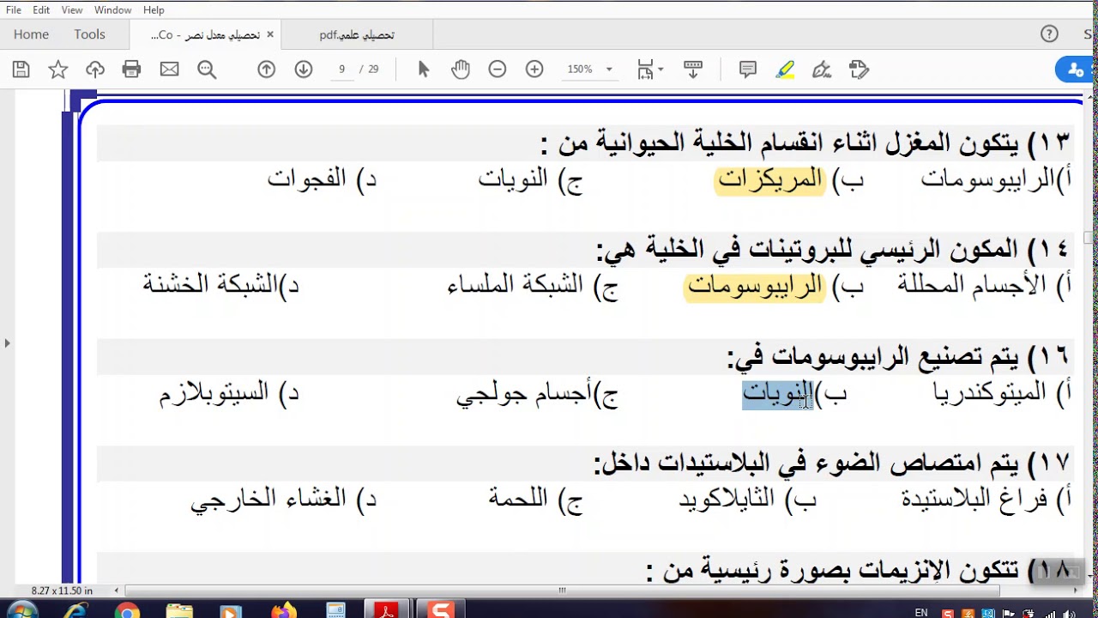1098x618 pixels.
Task: Click the option أجسام جولجي
Action: (524, 394)
